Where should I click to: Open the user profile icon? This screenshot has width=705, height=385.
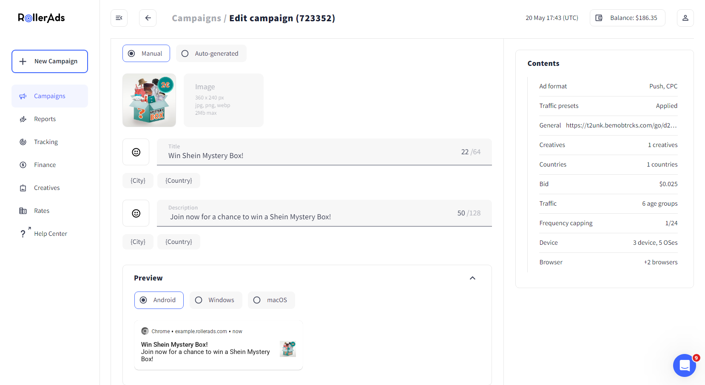685,18
